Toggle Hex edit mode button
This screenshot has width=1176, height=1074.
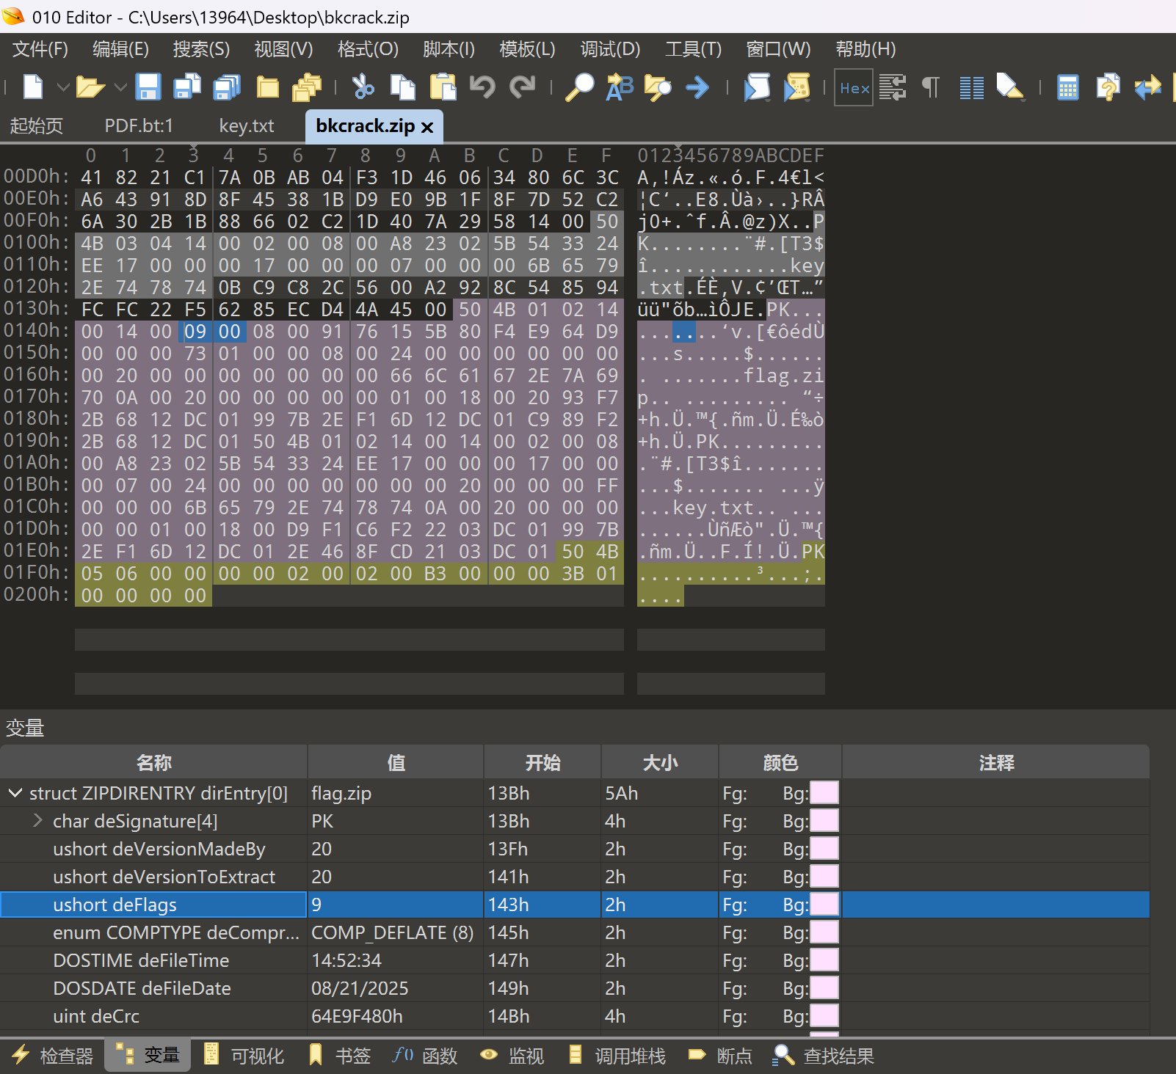[x=854, y=88]
